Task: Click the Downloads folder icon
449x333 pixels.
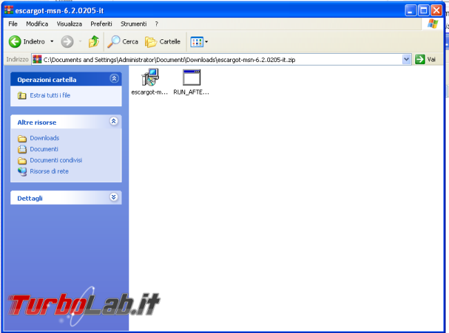Action: click(x=22, y=139)
